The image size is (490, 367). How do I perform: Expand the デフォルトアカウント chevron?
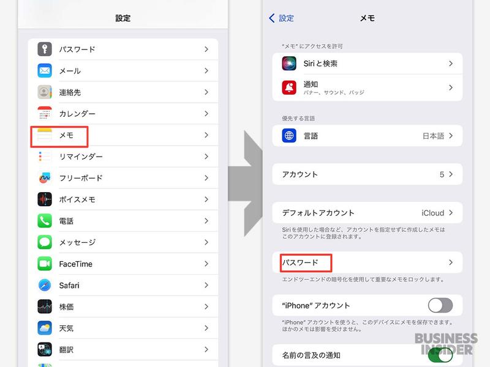451,213
